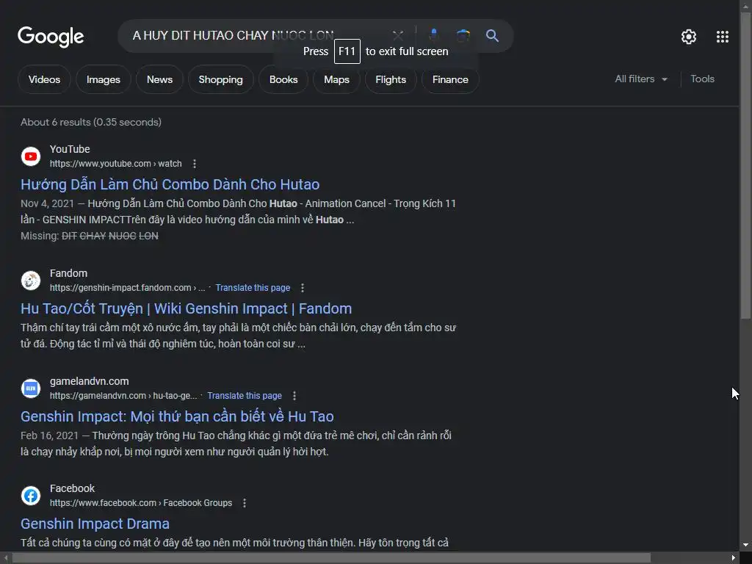
Task: Translate the gamelandvn.com result page
Action: [x=245, y=396]
